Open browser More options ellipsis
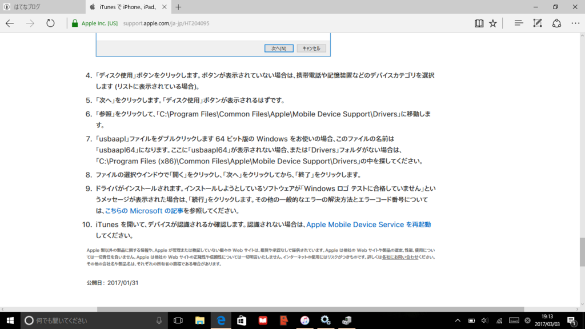This screenshot has width=585, height=329. coord(575,23)
